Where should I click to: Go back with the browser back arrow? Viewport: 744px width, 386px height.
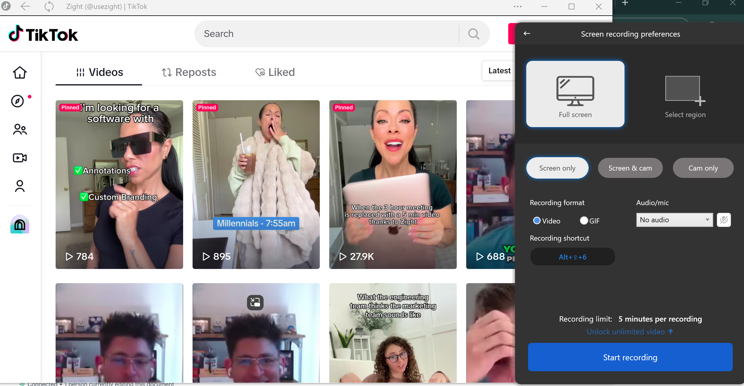[x=26, y=6]
